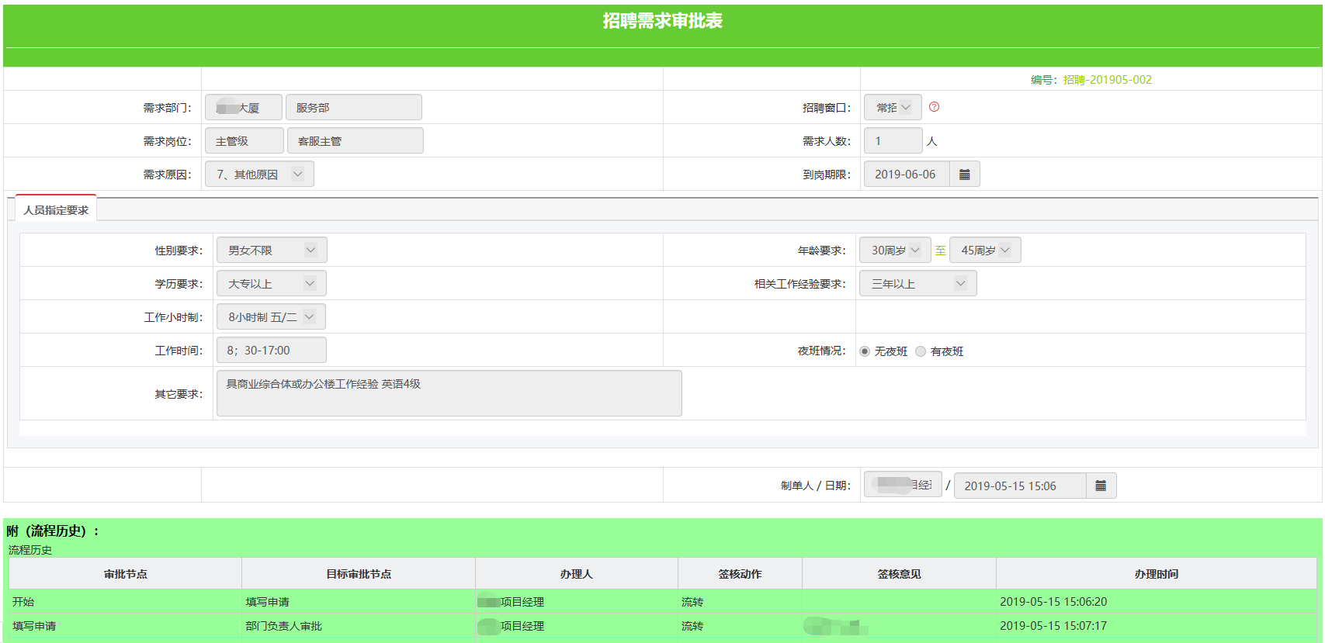Open the 性别要求 dropdown

tap(271, 251)
